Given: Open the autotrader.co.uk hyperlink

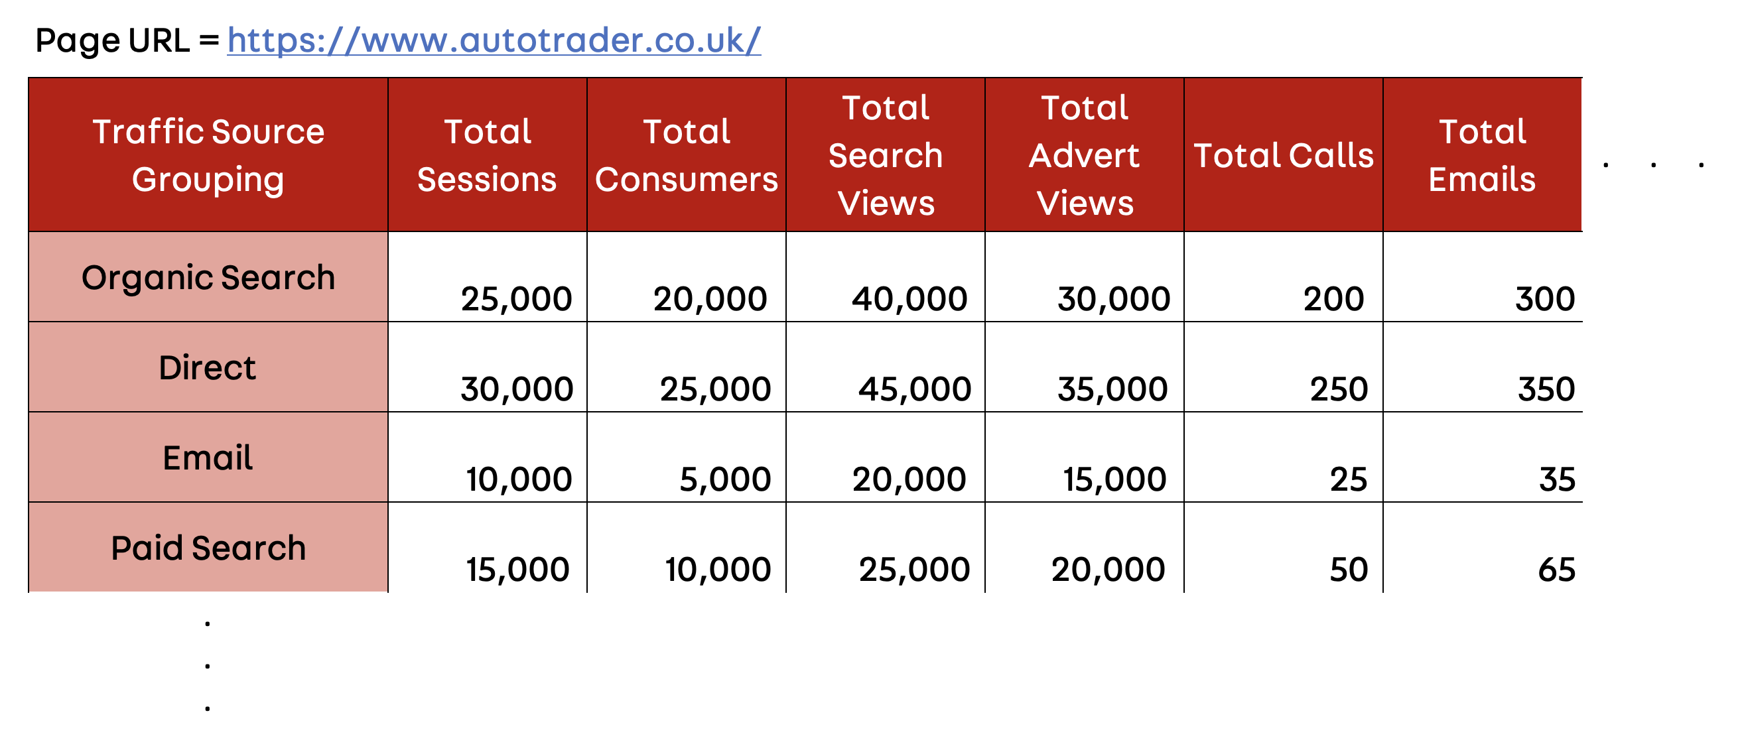Looking at the screenshot, I should tap(494, 40).
